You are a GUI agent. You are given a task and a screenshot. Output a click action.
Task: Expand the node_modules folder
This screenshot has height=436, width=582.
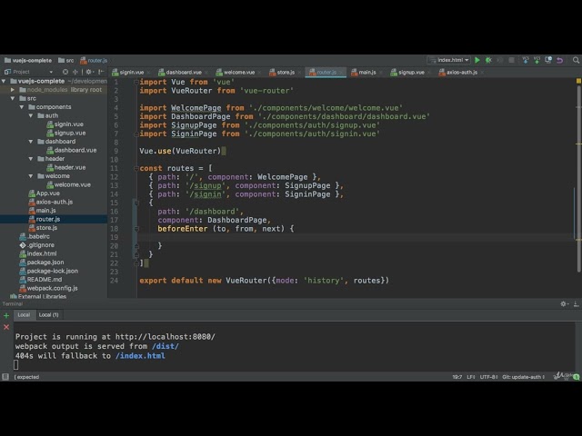(x=13, y=90)
